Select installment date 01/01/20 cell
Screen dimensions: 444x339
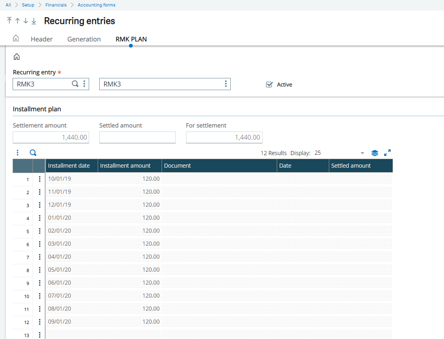72,218
